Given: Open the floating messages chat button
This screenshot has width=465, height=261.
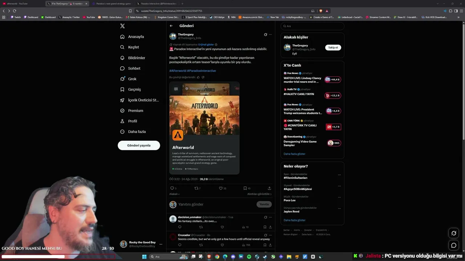Looking at the screenshot, I should tap(454, 245).
